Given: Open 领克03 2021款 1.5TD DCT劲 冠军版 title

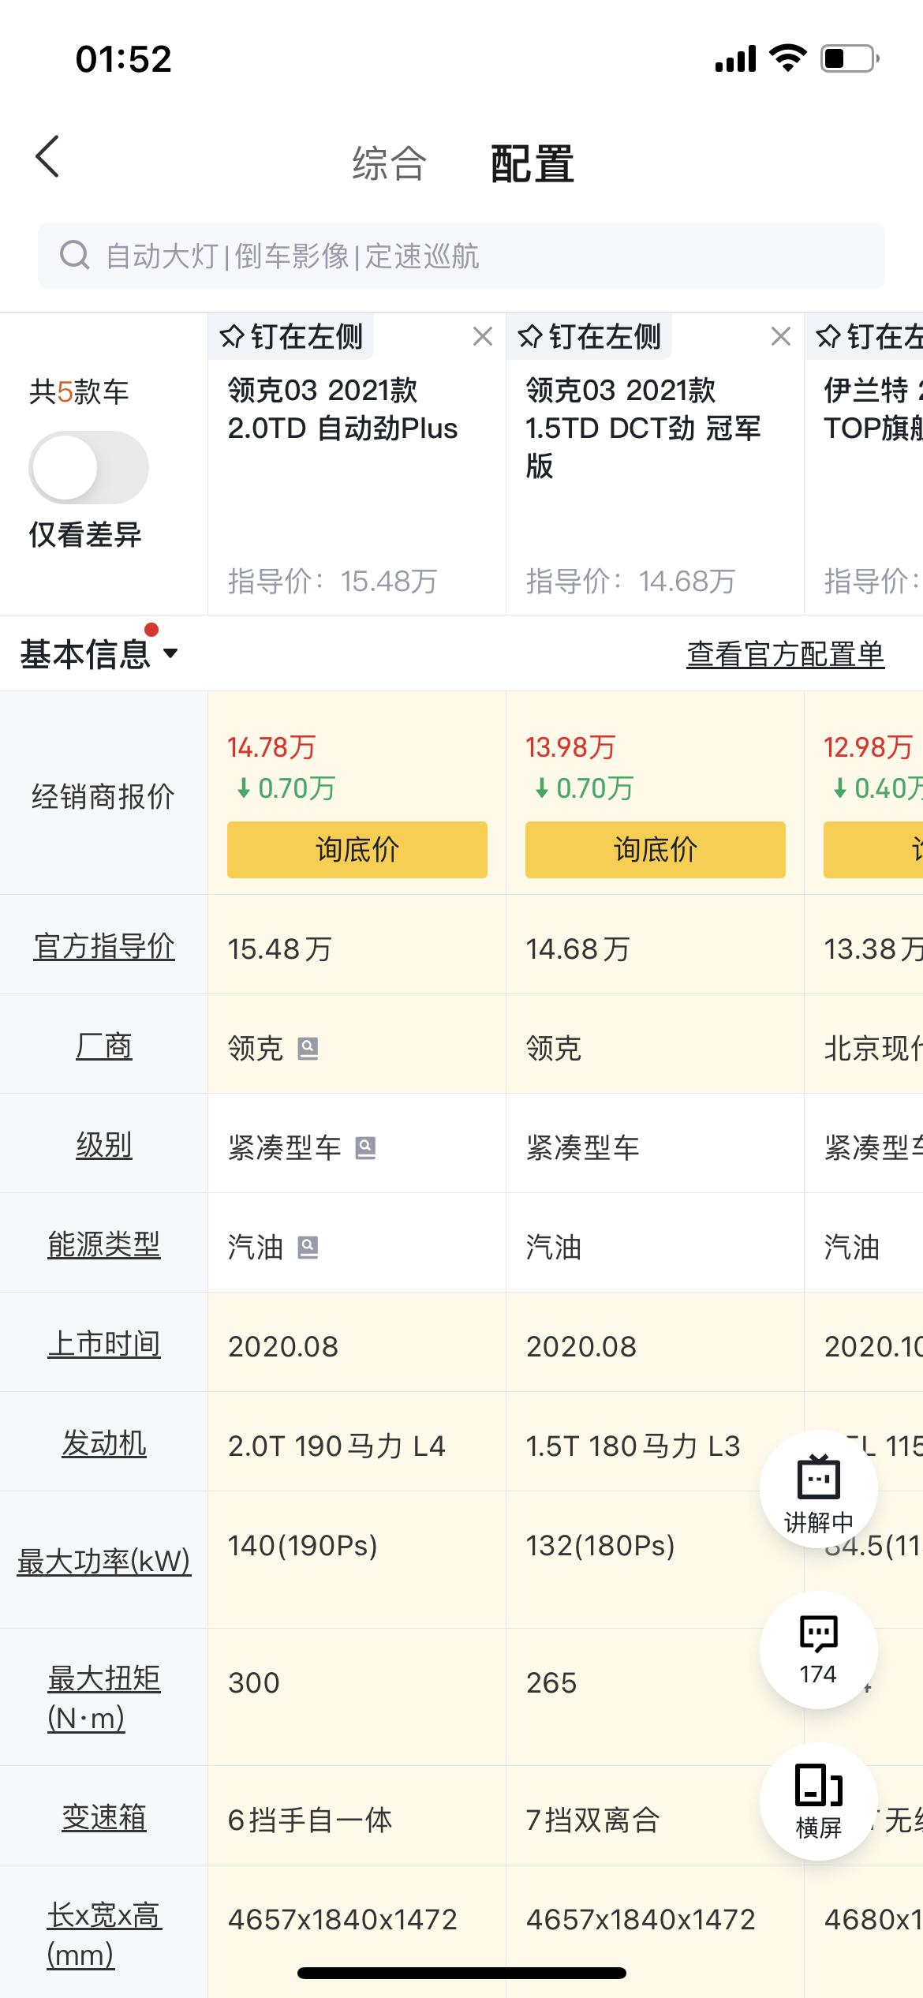Looking at the screenshot, I should click(x=644, y=428).
